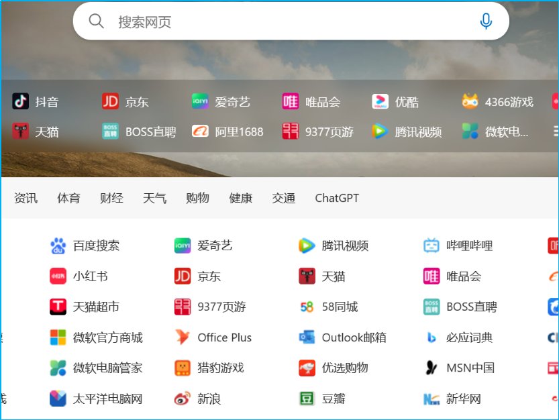Image resolution: width=559 pixels, height=420 pixels.
Task: Expand more quick links via the hamburger icon
Action: [x=556, y=132]
